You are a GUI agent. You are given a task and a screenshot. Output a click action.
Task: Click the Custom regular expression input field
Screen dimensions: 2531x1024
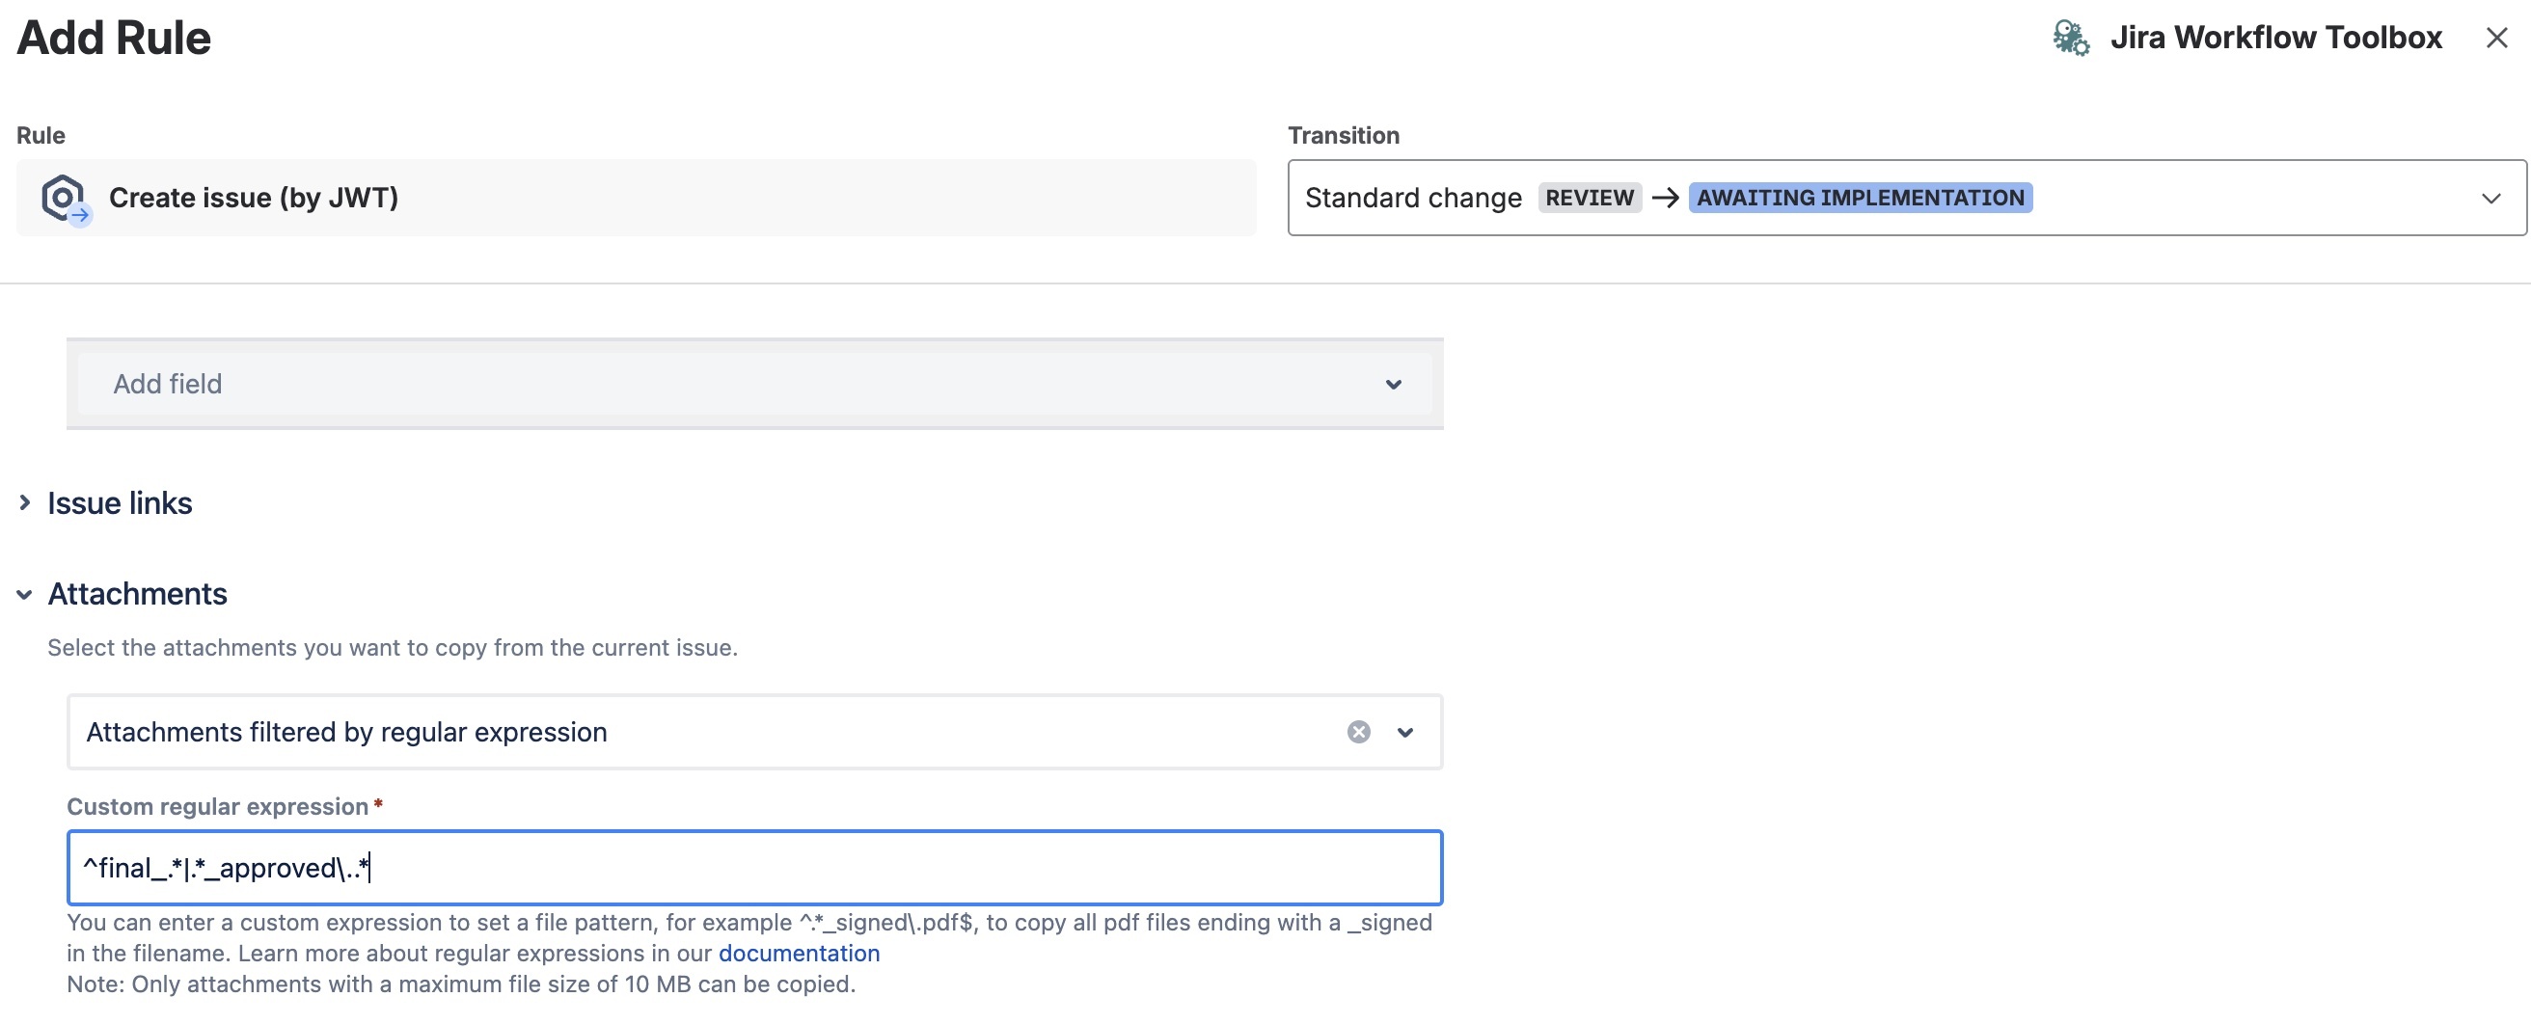[754, 868]
